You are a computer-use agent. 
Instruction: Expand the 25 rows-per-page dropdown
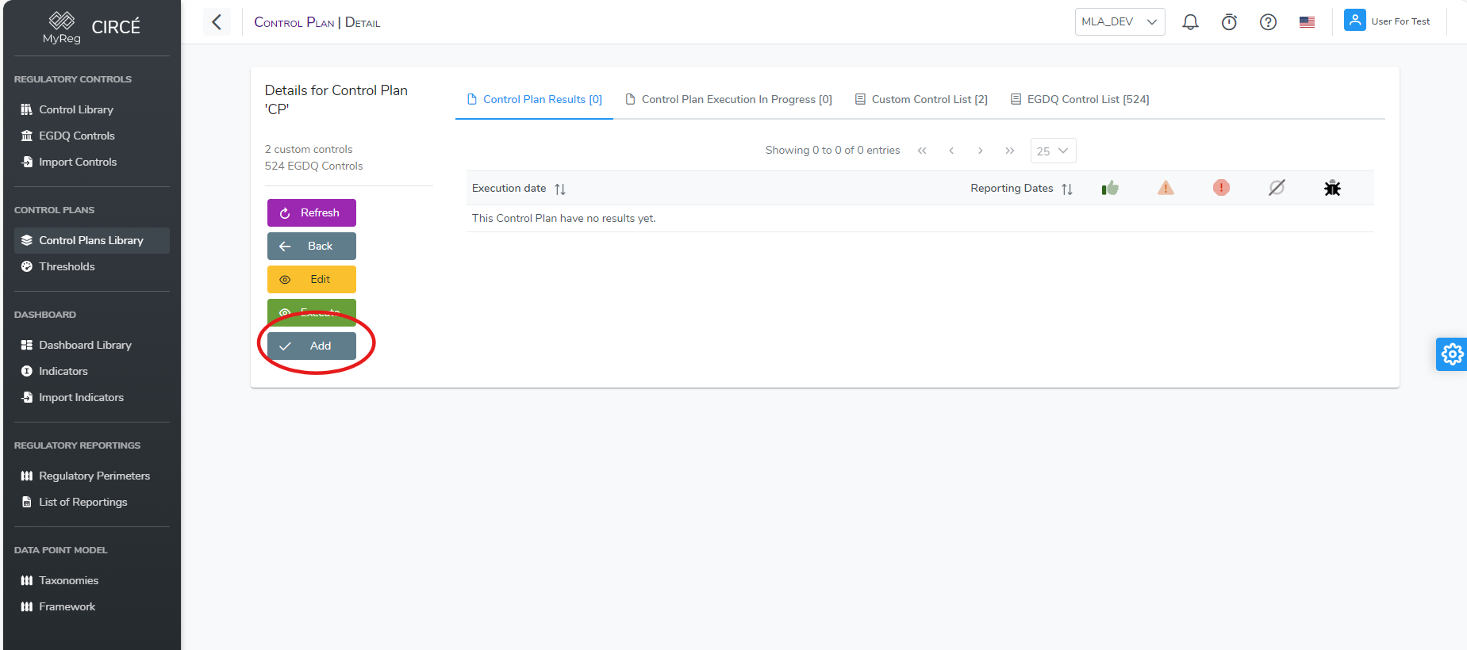coord(1053,151)
